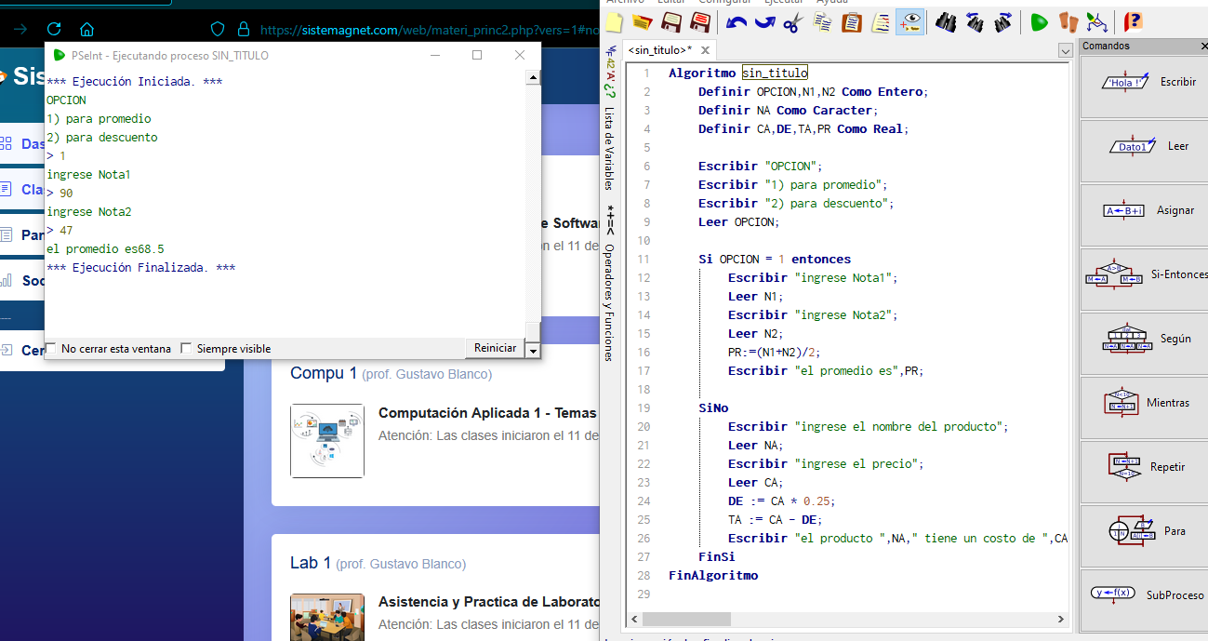Click execution window scrollbar up arrow
The width and height of the screenshot is (1208, 641).
[x=533, y=77]
